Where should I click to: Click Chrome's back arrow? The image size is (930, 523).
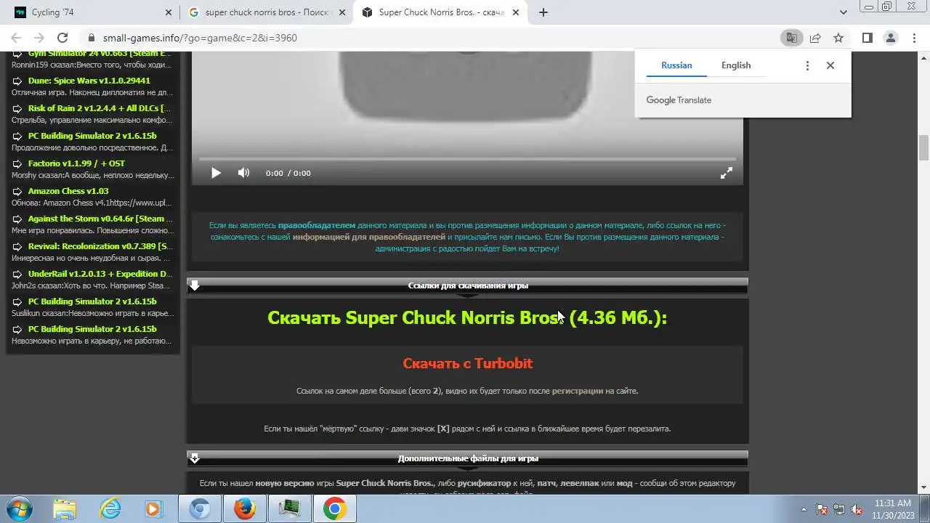[16, 38]
